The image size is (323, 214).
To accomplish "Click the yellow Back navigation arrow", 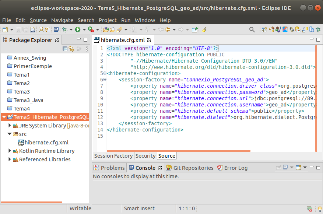I will (168, 30).
